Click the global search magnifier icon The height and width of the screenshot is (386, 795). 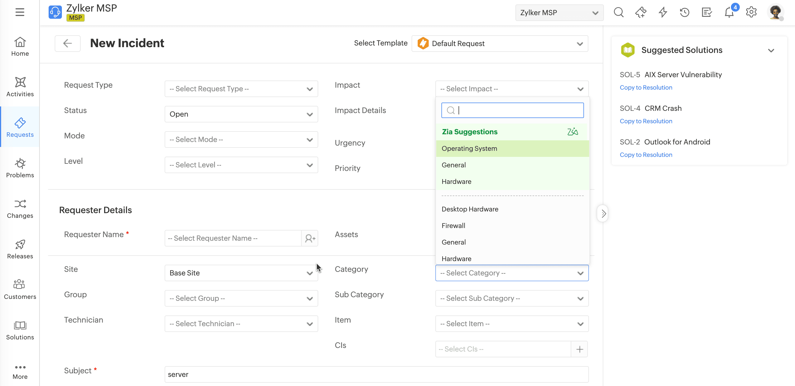pos(618,12)
